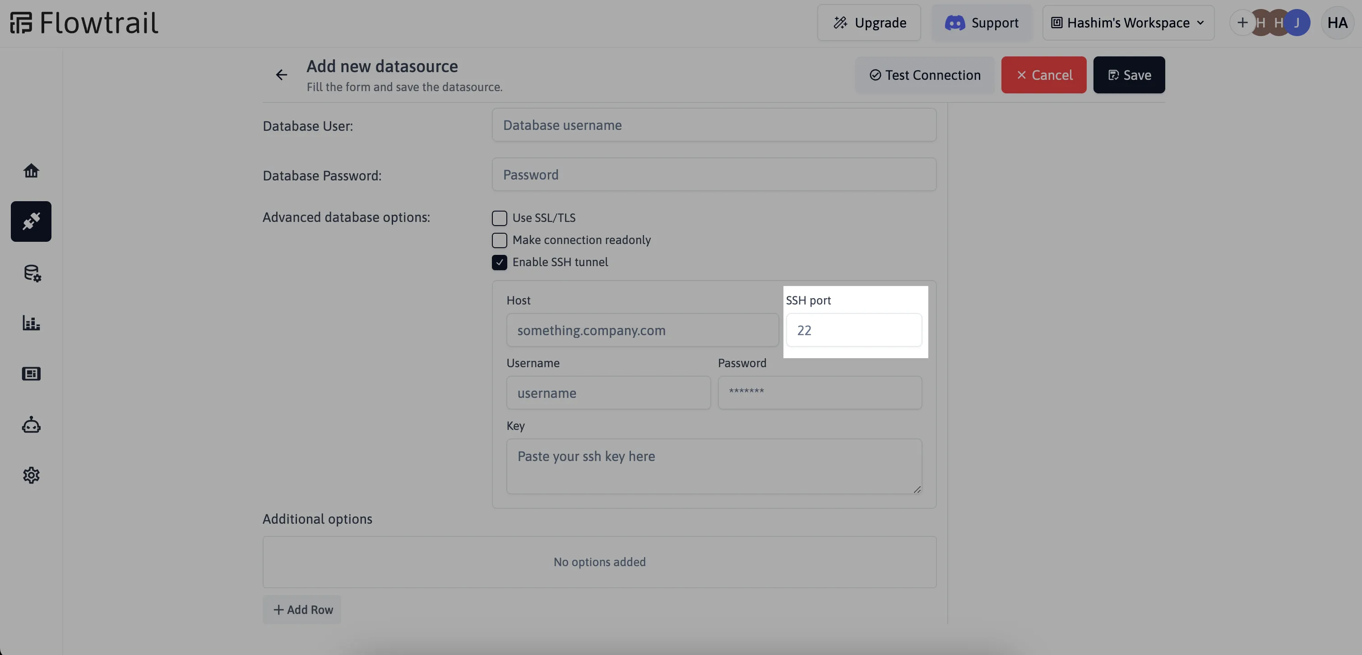1362x655 pixels.
Task: Click the plus icon to add member
Action: [x=1242, y=23]
